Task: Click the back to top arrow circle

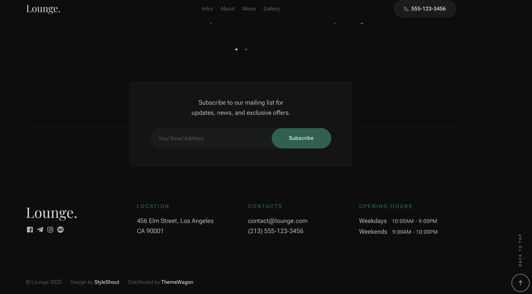Action: point(520,283)
